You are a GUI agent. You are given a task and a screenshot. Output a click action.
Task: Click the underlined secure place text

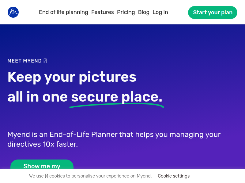(x=117, y=97)
